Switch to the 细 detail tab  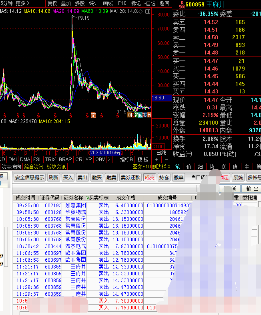click(200, 167)
